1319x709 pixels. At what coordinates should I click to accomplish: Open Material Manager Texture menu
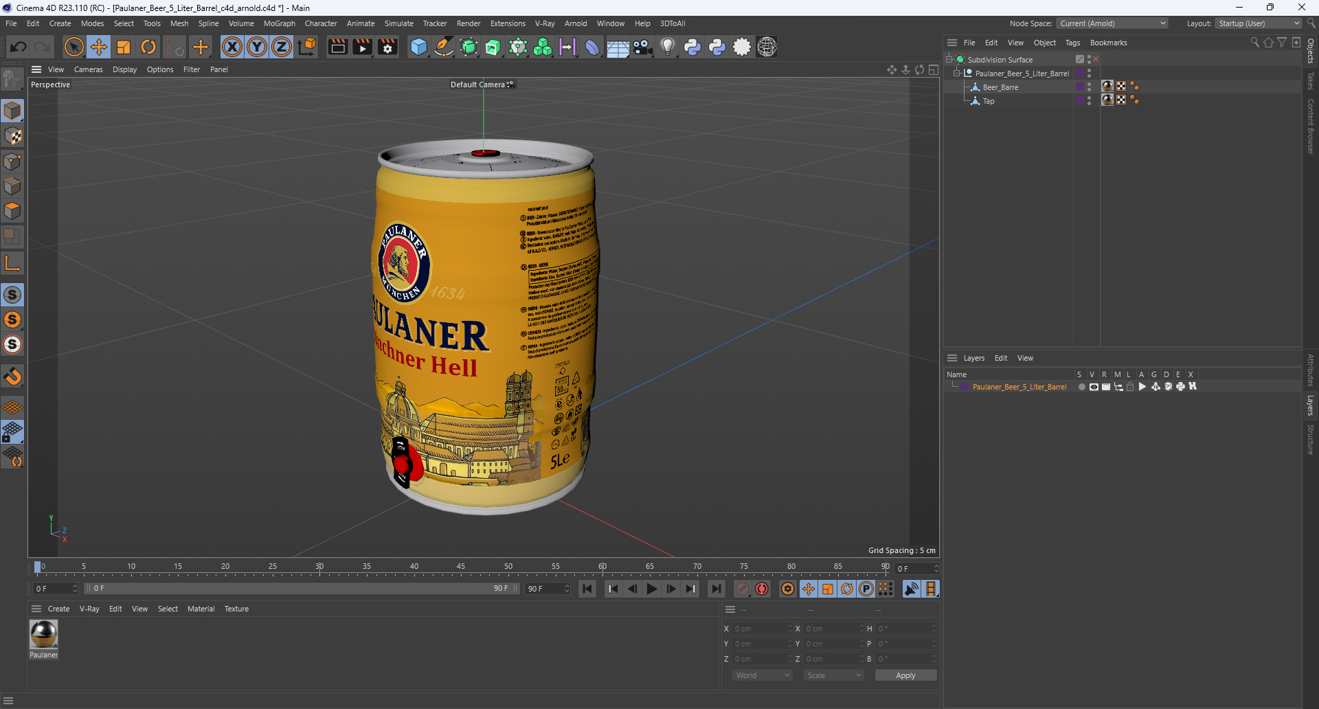[x=236, y=609]
